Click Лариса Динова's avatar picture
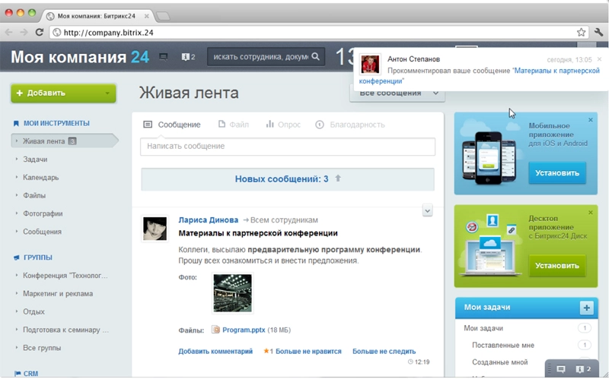 (155, 229)
